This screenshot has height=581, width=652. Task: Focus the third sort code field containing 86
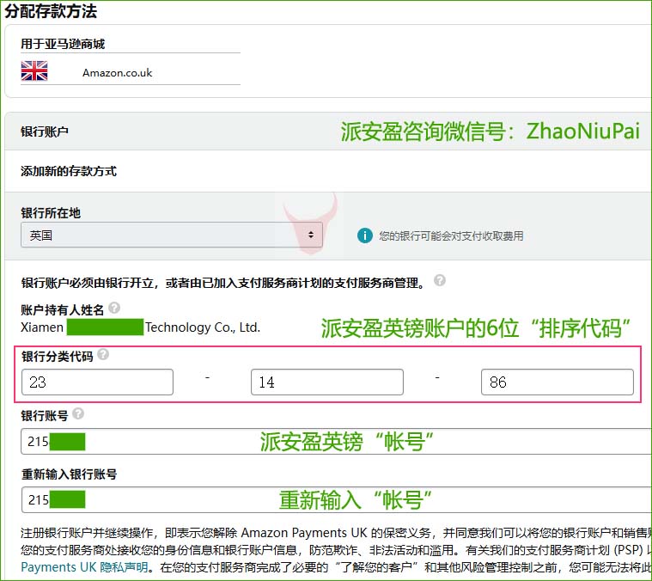558,382
